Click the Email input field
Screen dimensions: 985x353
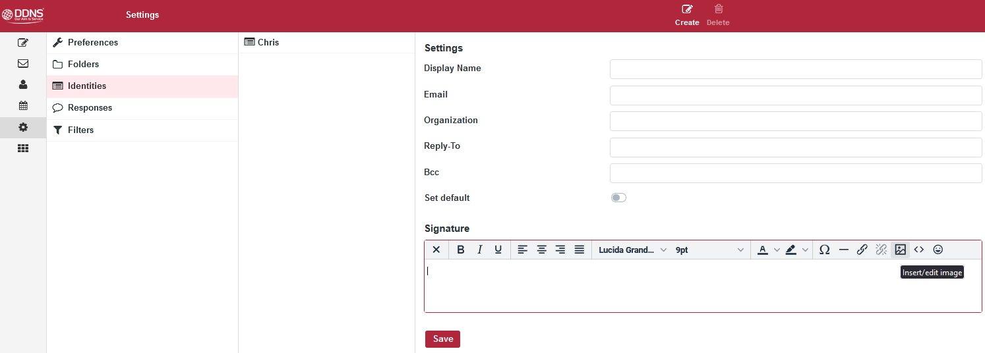(x=796, y=95)
